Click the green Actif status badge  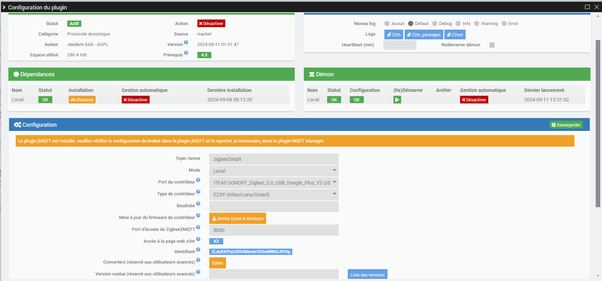pyautogui.click(x=74, y=24)
